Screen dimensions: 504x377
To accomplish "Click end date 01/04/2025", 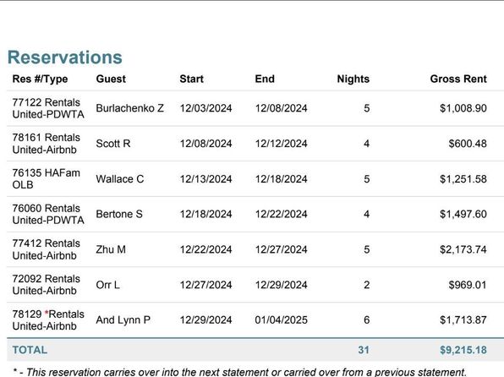I will point(281,320).
